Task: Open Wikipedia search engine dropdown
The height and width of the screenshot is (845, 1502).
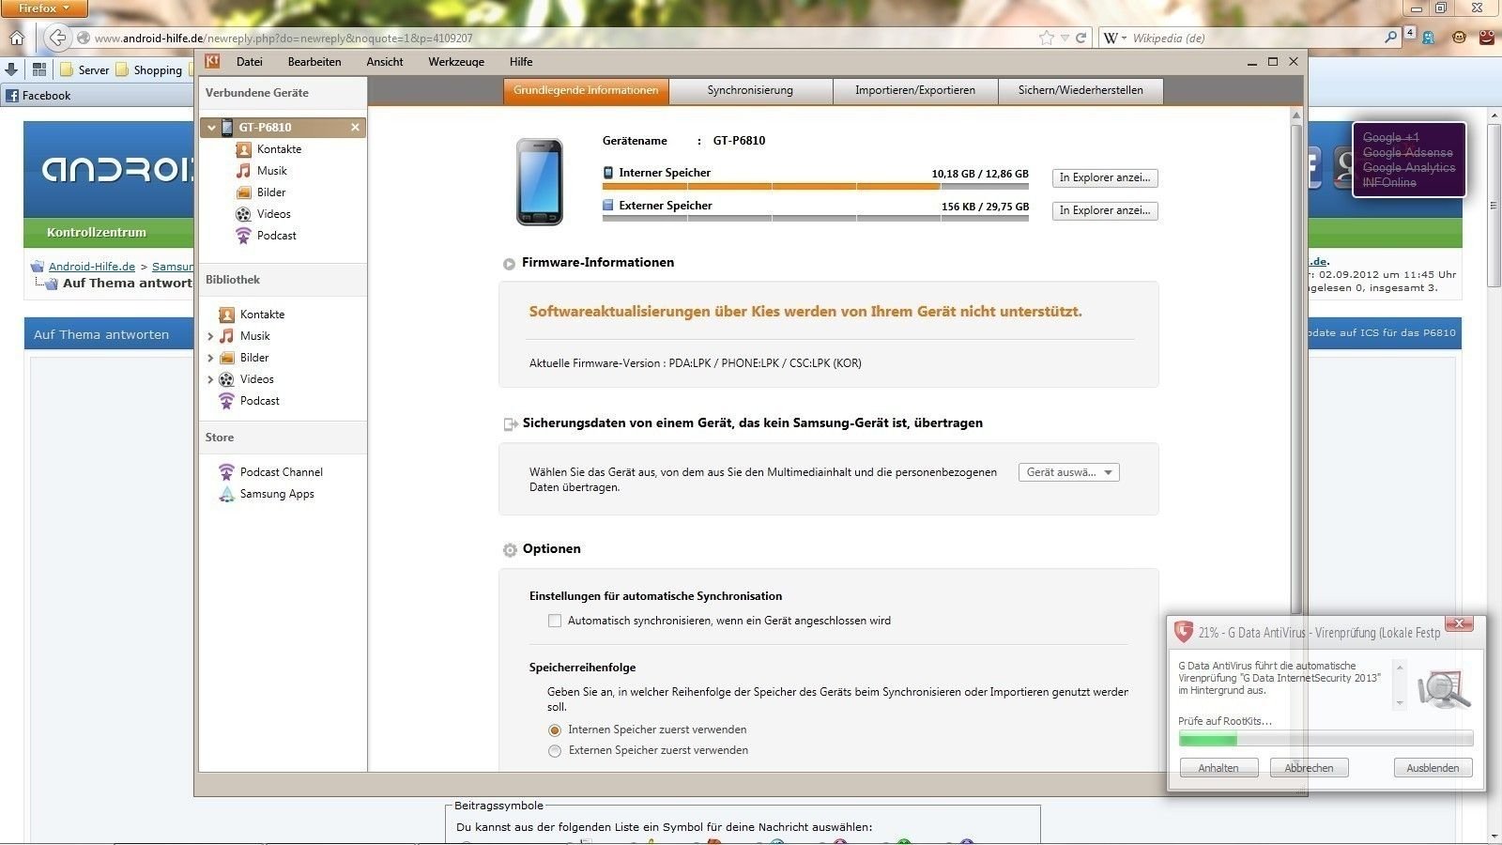Action: coord(1115,38)
